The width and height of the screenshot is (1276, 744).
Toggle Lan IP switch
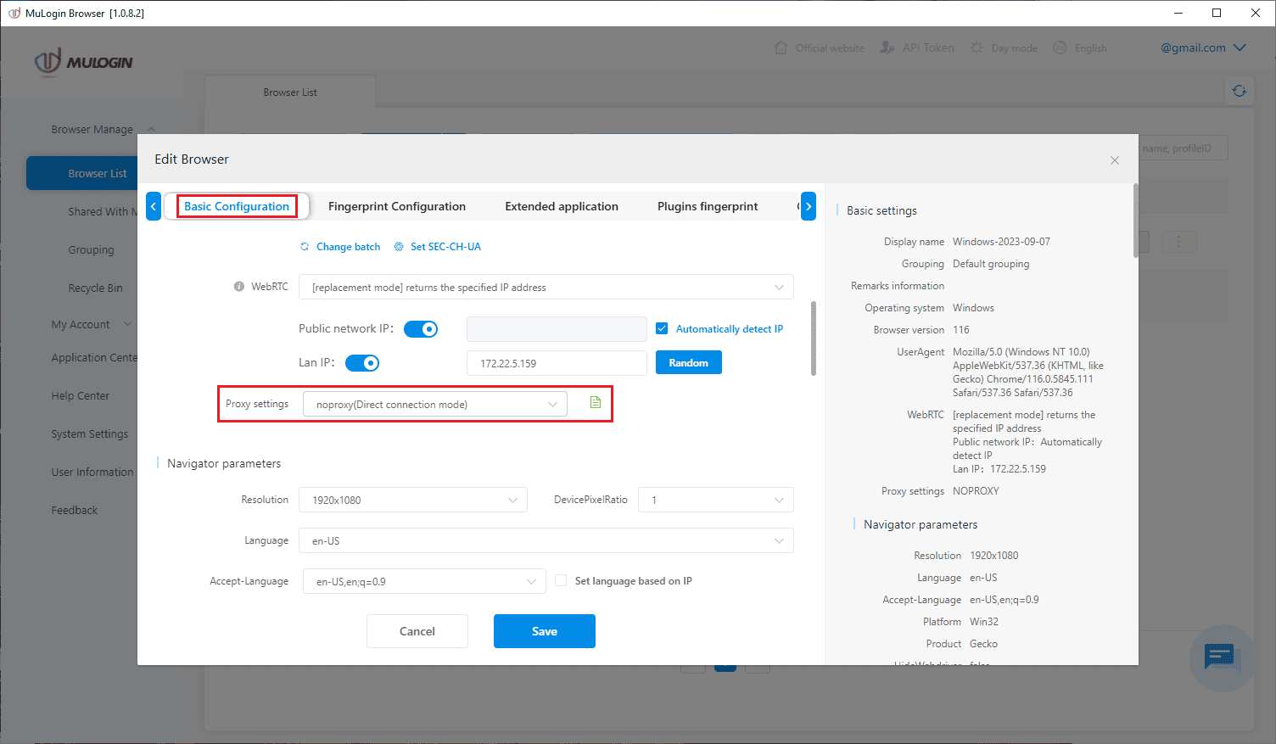[x=362, y=363]
